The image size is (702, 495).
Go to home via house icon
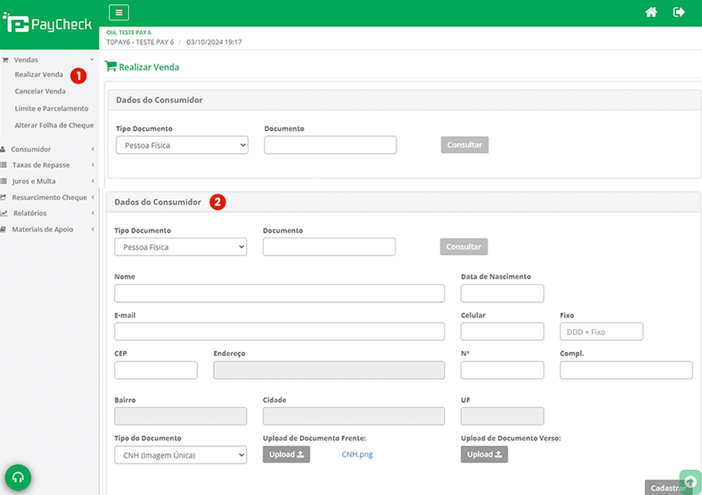pos(651,12)
